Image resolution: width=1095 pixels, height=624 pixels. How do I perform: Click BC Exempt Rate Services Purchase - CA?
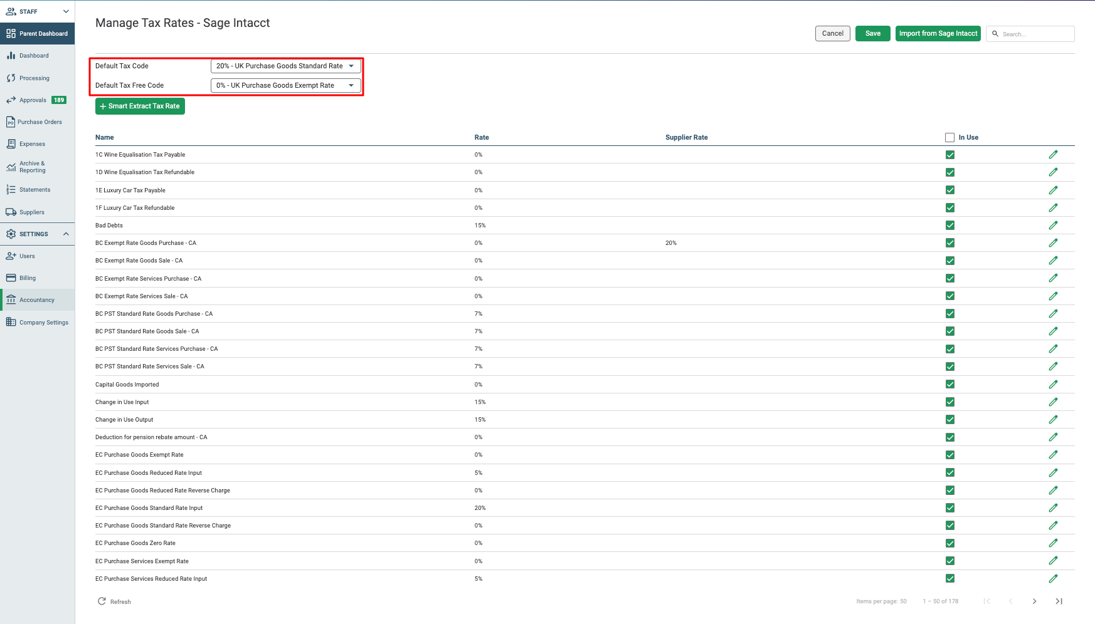(148, 279)
